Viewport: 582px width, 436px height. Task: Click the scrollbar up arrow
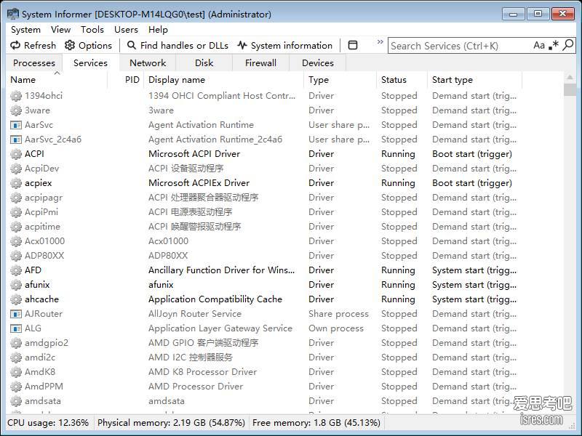570,77
